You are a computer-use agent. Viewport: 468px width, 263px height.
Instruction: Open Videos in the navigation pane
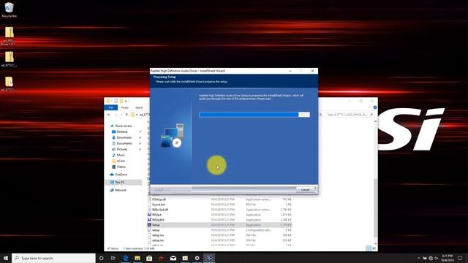click(121, 167)
